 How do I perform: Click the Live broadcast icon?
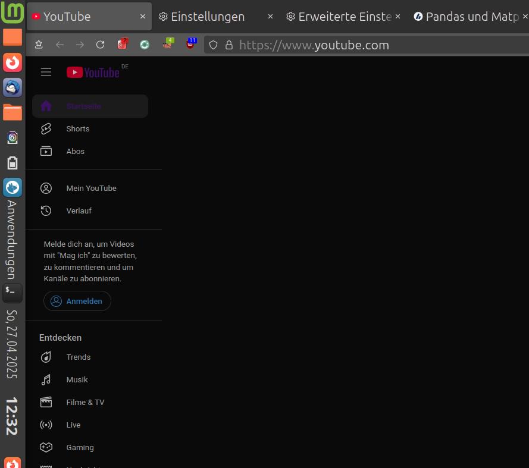(x=46, y=425)
